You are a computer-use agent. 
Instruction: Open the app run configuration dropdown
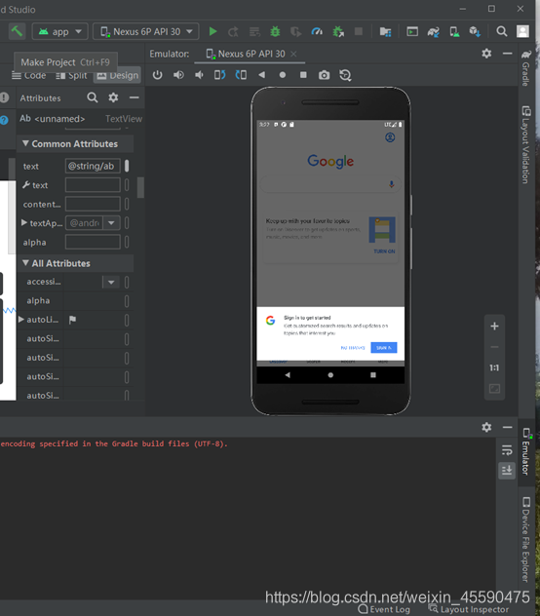60,31
